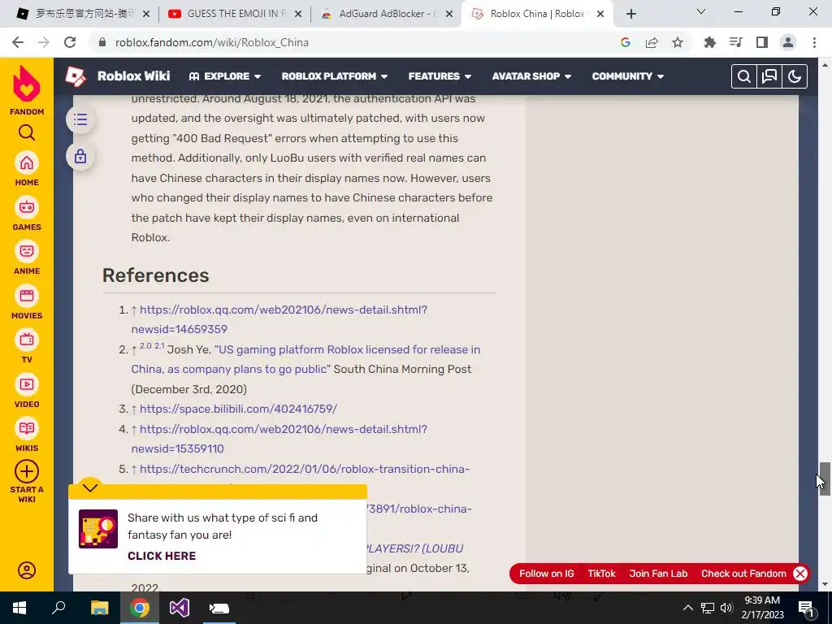Screen dimensions: 832x624
Task: Click the address bar URL field
Action: pyautogui.click(x=354, y=42)
